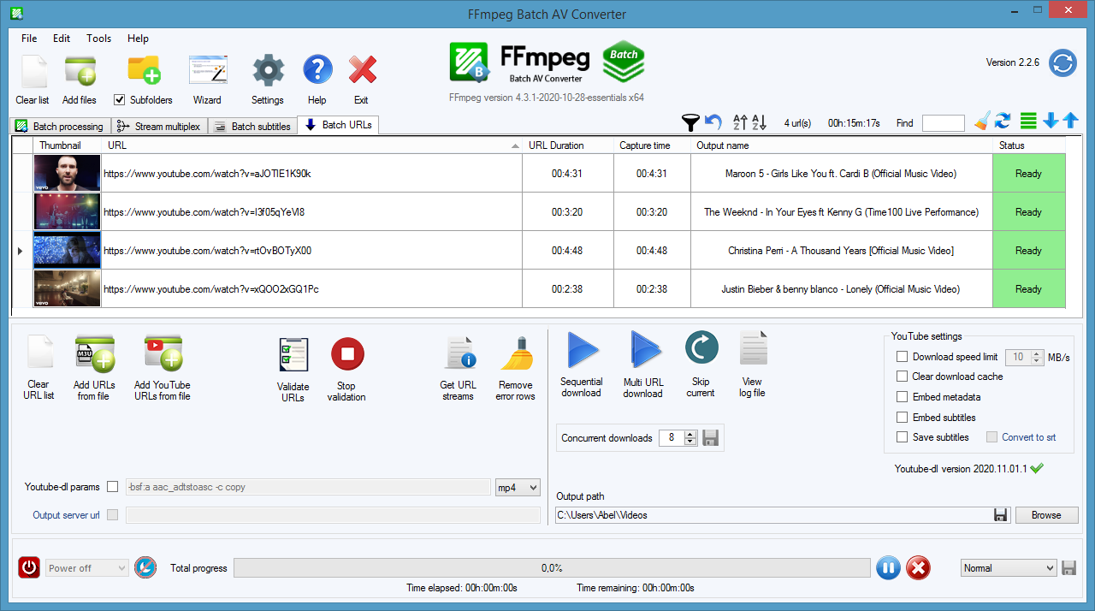Enable Embed subtitles option

(x=902, y=418)
